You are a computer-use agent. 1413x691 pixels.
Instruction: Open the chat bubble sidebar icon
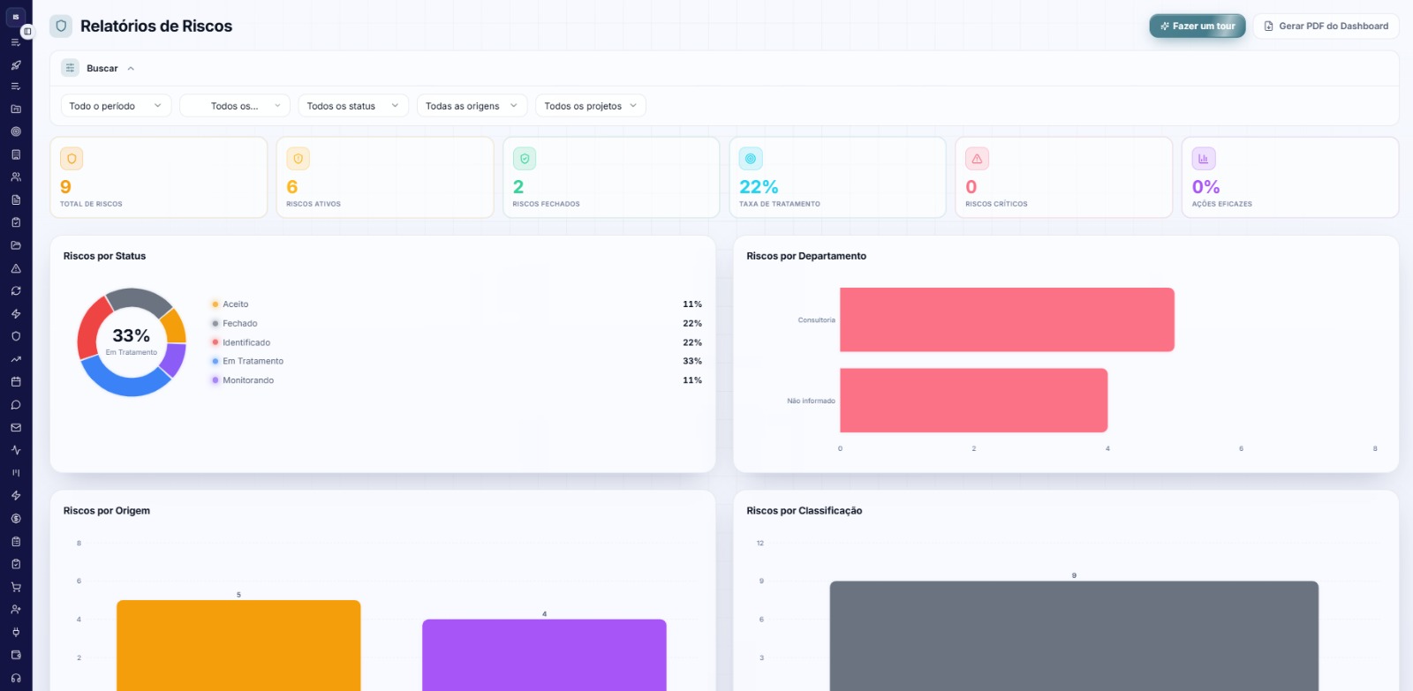[x=16, y=405]
